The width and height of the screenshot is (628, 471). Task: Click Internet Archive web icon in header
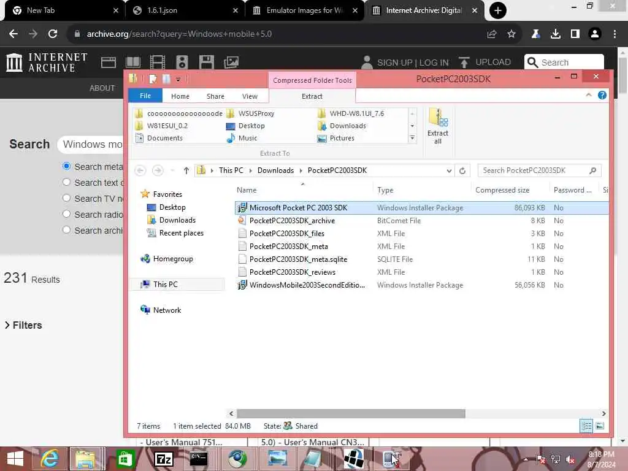pyautogui.click(x=108, y=63)
